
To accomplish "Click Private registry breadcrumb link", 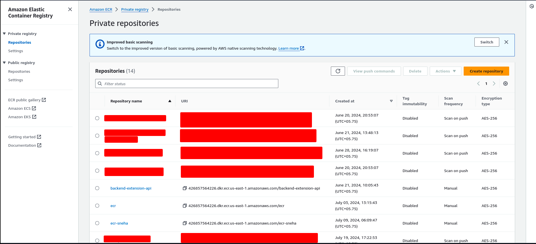I will (135, 9).
